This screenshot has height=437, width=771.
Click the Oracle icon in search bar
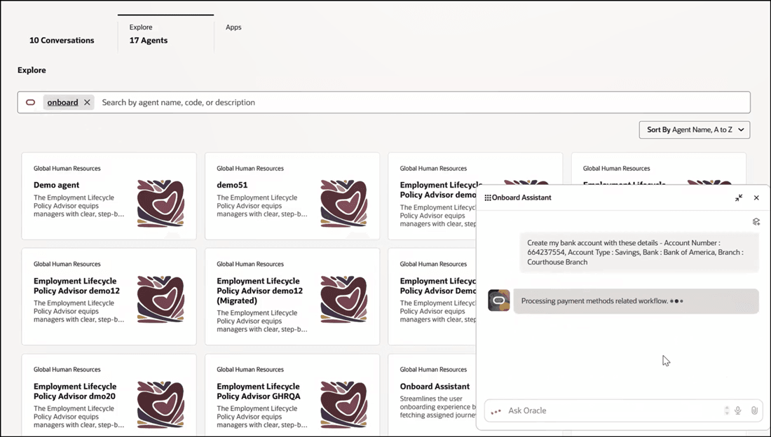[x=30, y=102]
